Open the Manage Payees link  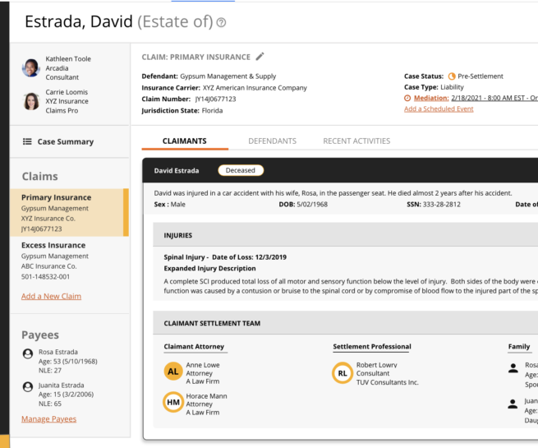coord(48,418)
